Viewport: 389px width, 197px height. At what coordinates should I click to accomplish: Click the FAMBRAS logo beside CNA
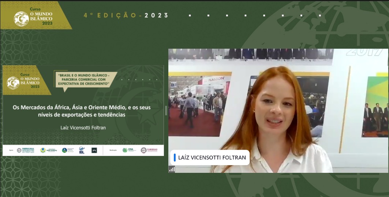click(149, 150)
